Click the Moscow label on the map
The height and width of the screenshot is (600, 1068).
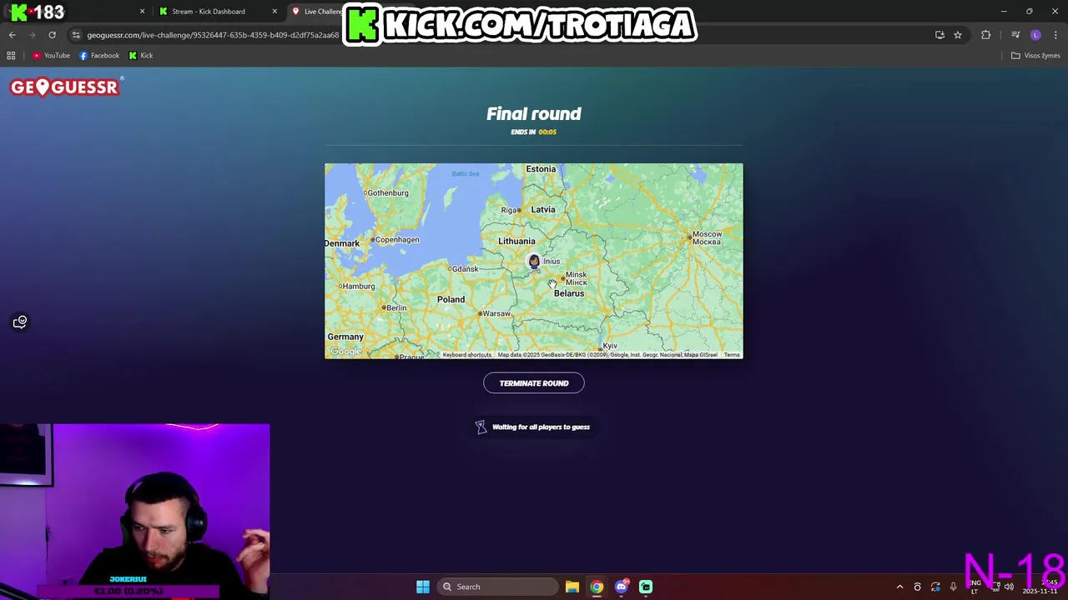[707, 237]
